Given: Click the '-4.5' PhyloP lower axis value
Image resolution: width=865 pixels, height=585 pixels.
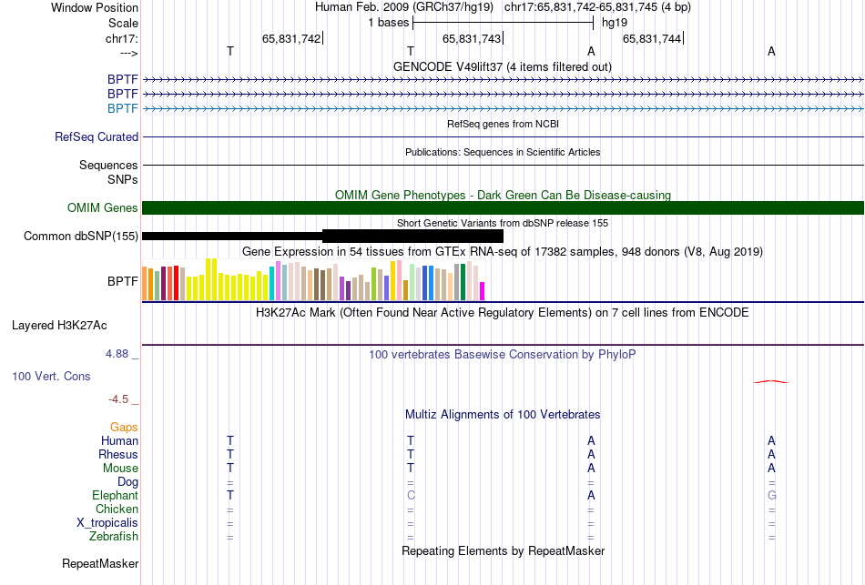Looking at the screenshot, I should coord(118,399).
